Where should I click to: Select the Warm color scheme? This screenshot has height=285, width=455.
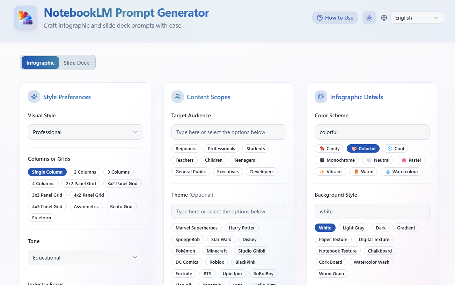pos(364,171)
